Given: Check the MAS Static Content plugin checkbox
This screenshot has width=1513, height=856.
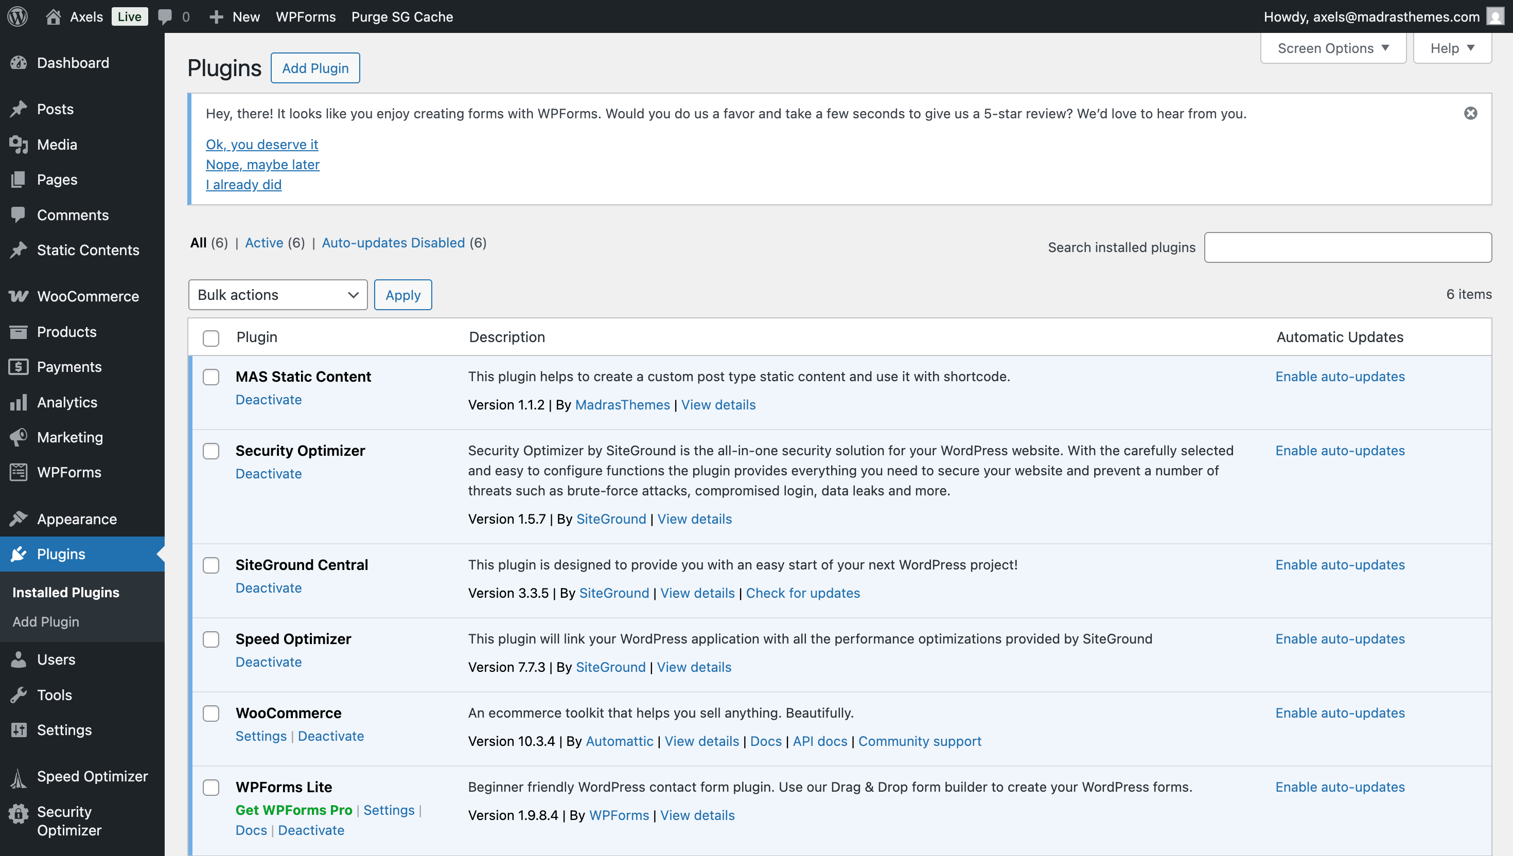Looking at the screenshot, I should coord(211,377).
